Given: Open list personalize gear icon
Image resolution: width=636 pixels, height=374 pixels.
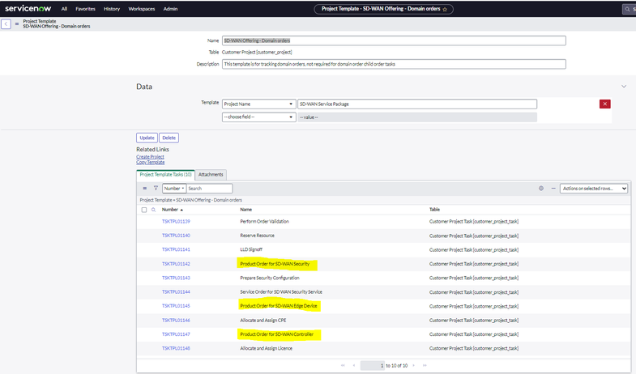Looking at the screenshot, I should point(541,189).
